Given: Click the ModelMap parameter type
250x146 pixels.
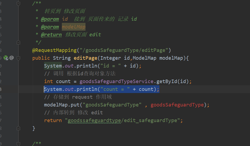Looking at the screenshot, I should point(144,58).
